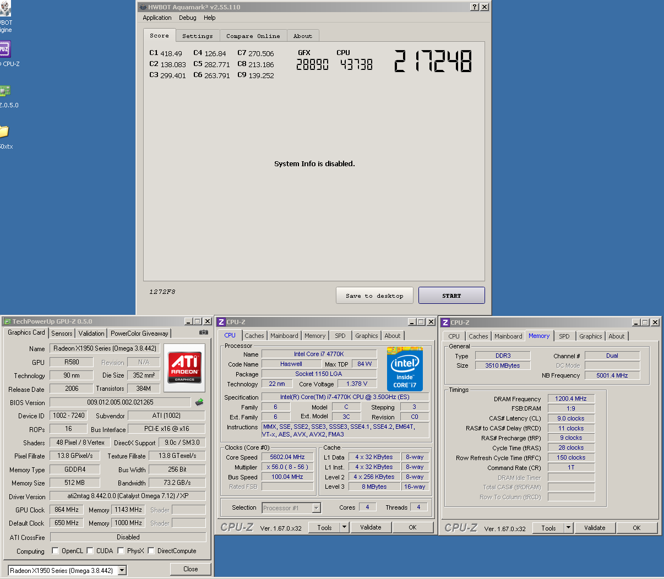Screen dimensions: 664x579
Task: Open the Help menu in Aquamark
Action: 210,18
